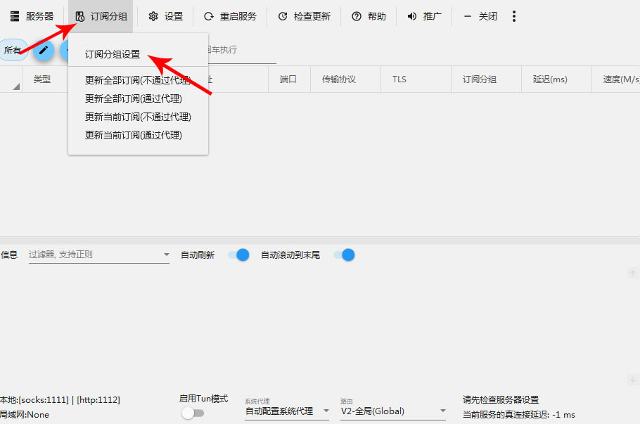Click the 延迟(ms) column header
Screen dimensions: 640x424
point(549,79)
